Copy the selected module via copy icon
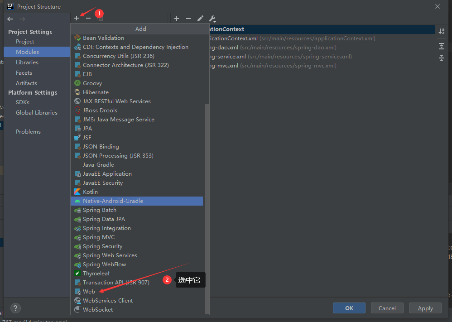Image resolution: width=452 pixels, height=322 pixels. coord(99,18)
